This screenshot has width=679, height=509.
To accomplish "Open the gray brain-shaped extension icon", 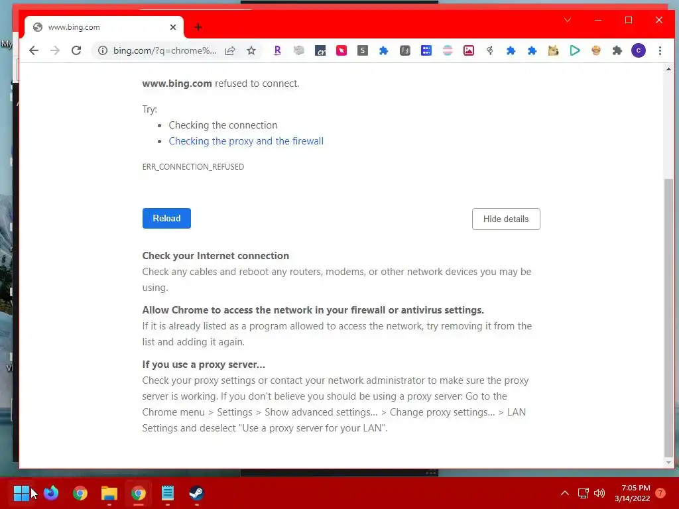I will click(x=299, y=50).
